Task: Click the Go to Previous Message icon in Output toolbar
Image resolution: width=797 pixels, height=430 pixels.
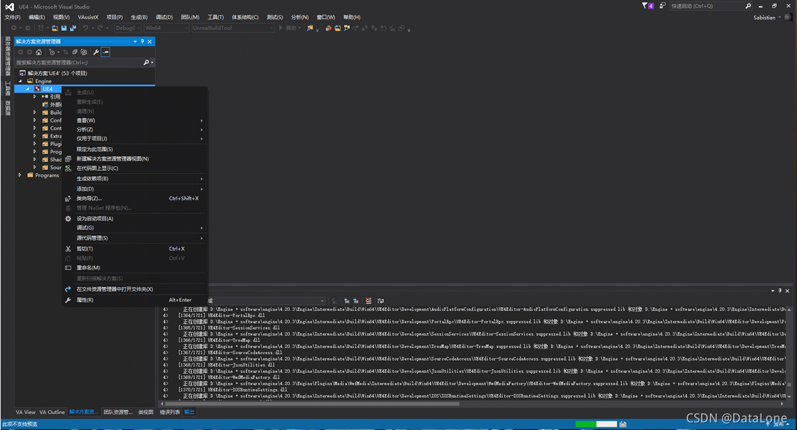Action: pyautogui.click(x=347, y=301)
